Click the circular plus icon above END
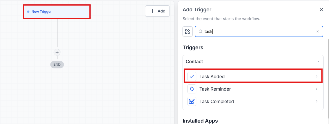This screenshot has height=124, width=329. pos(57,52)
